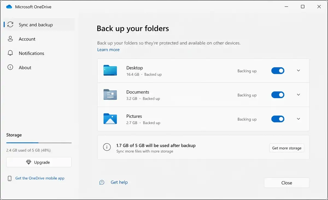This screenshot has height=200, width=328.
Task: Click the Backing up status for Documents
Action: [247, 95]
